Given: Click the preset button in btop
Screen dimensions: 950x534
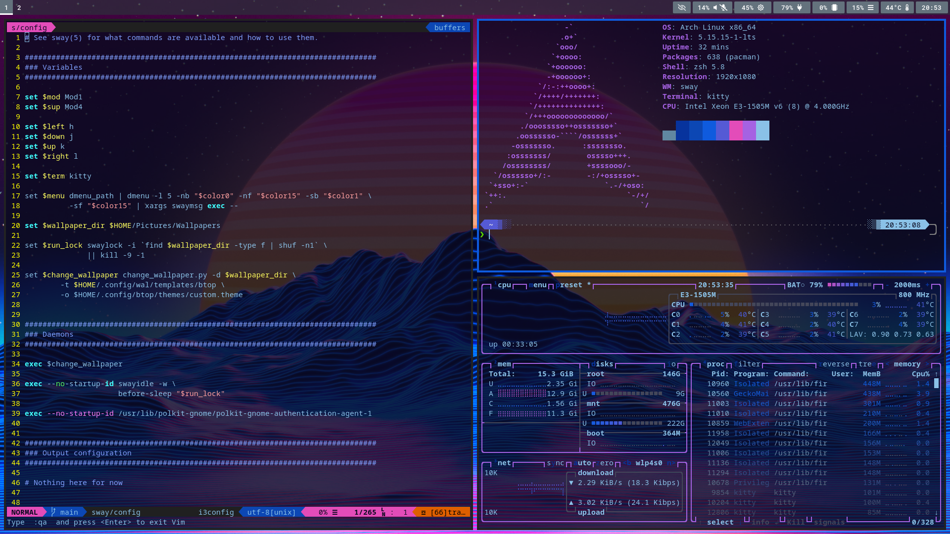Looking at the screenshot, I should point(570,285).
